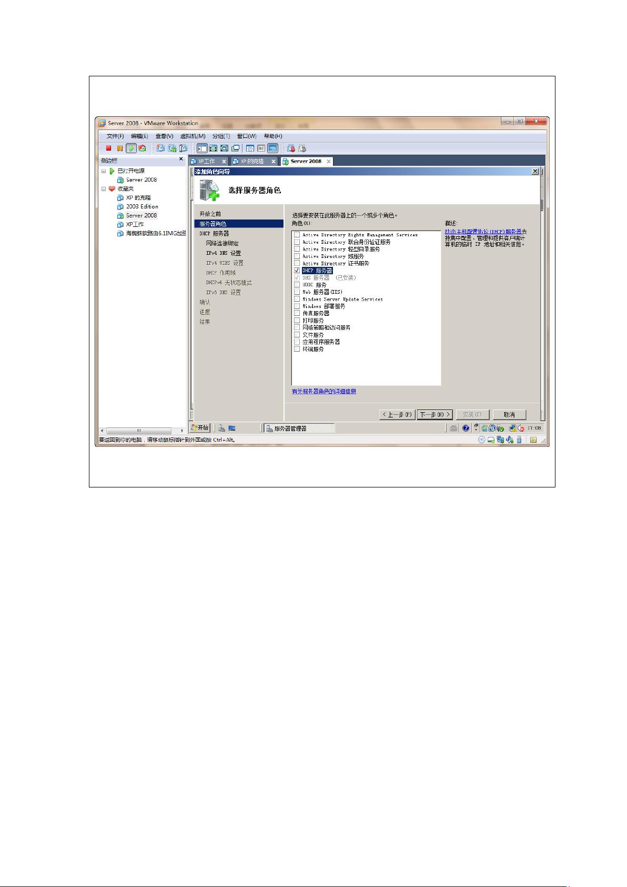Image resolution: width=627 pixels, height=887 pixels.
Task: Collapse the 收藏夹 tree node
Action: click(x=104, y=188)
